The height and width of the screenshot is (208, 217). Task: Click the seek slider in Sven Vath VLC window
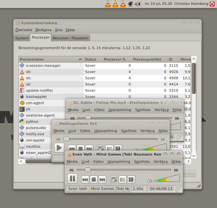click(124, 170)
